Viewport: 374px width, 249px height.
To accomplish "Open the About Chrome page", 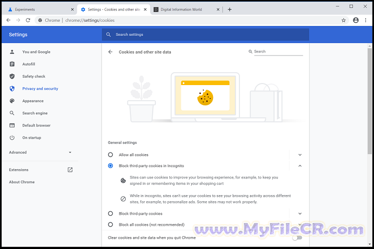I will (22, 182).
